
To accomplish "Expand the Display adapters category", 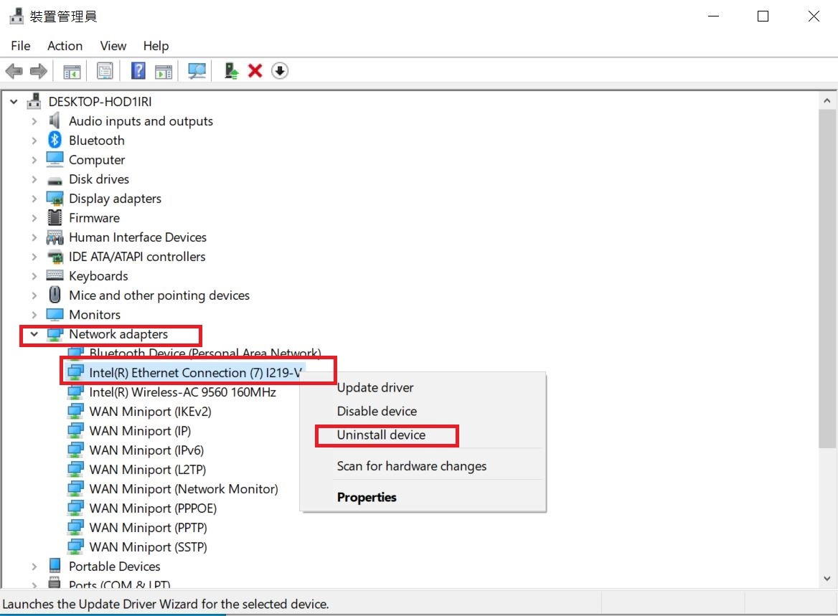I will 34,199.
